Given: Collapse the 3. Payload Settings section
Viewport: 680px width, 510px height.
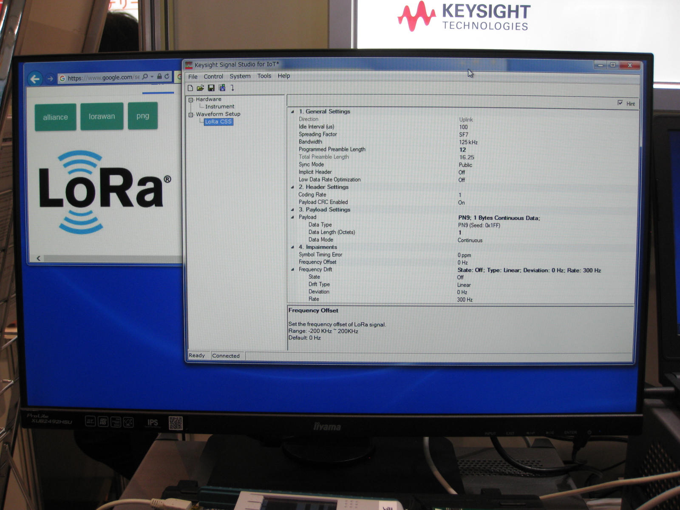Looking at the screenshot, I should point(292,210).
